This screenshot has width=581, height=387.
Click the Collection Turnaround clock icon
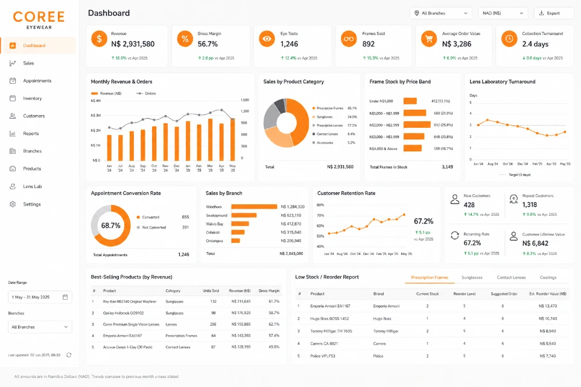pyautogui.click(x=509, y=39)
